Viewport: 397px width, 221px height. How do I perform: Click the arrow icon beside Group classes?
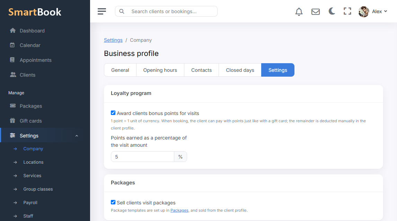(15, 189)
